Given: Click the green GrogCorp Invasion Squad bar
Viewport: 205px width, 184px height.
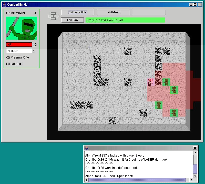Looking at the screenshot, I should coord(125,20).
